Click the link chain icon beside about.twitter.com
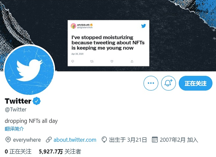 pos(49,140)
